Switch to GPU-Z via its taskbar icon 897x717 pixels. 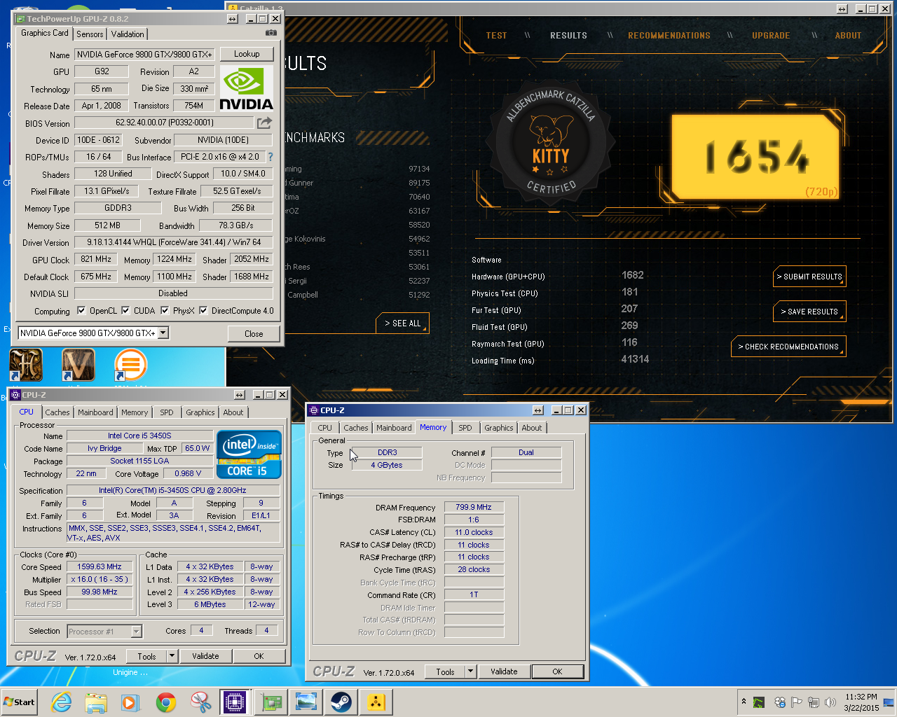(x=271, y=702)
